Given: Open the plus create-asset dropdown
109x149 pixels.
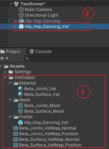Looking at the screenshot, I should click(4, 58).
